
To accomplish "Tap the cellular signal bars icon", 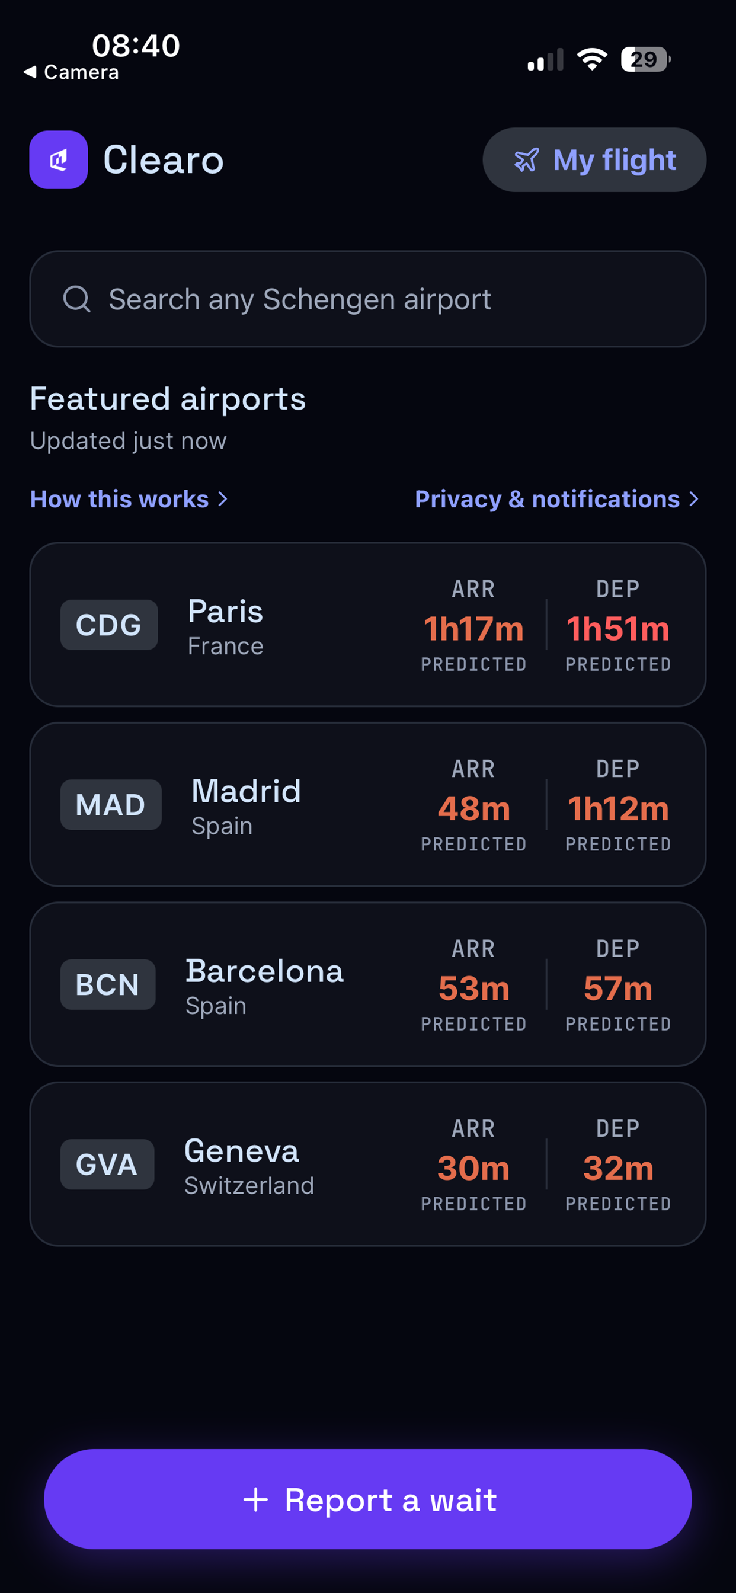I will 546,59.
